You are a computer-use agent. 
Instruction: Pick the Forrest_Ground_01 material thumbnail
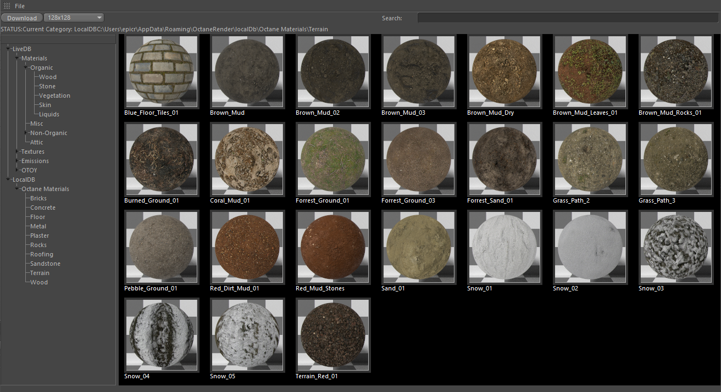(333, 160)
